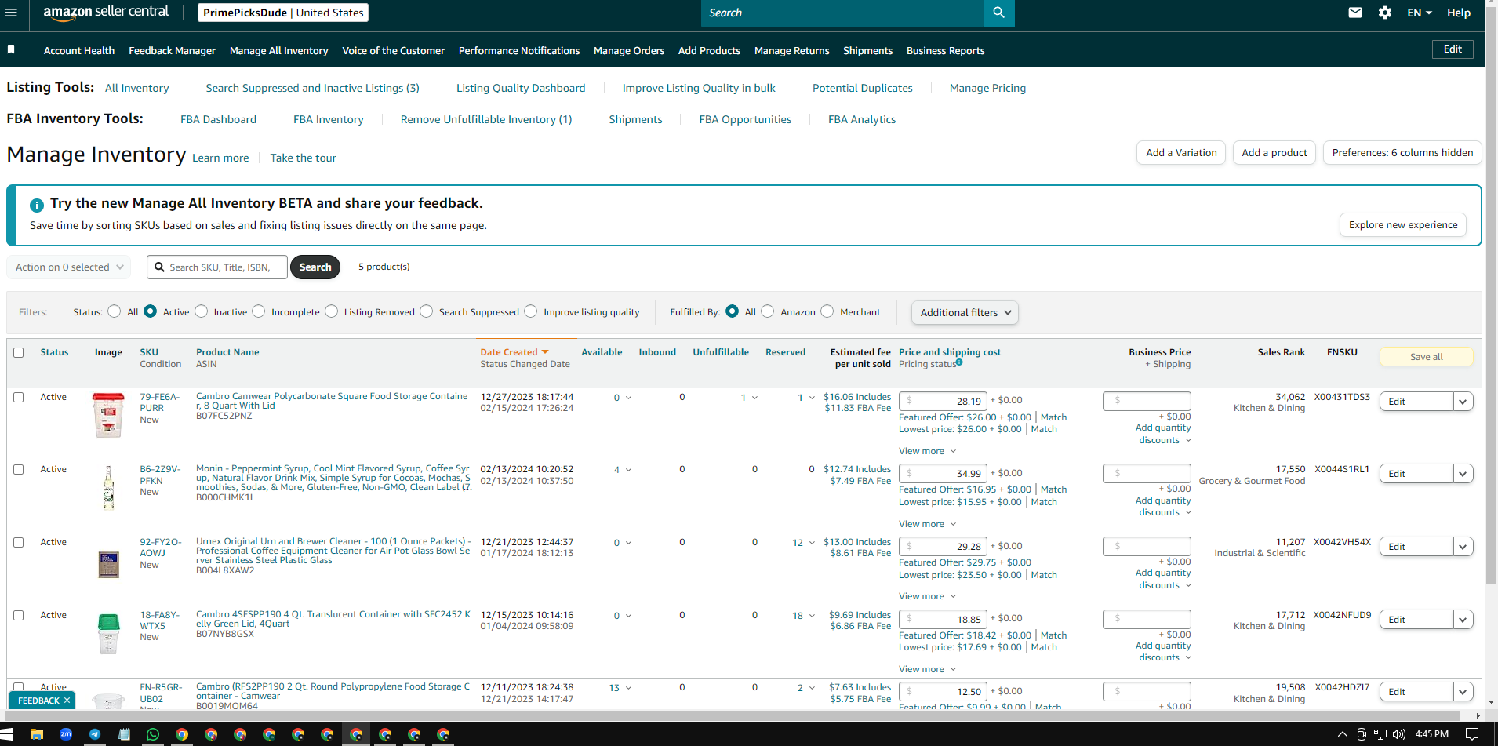Select the Search Suppressed status filter
This screenshot has height=746, width=1498.
click(x=427, y=311)
